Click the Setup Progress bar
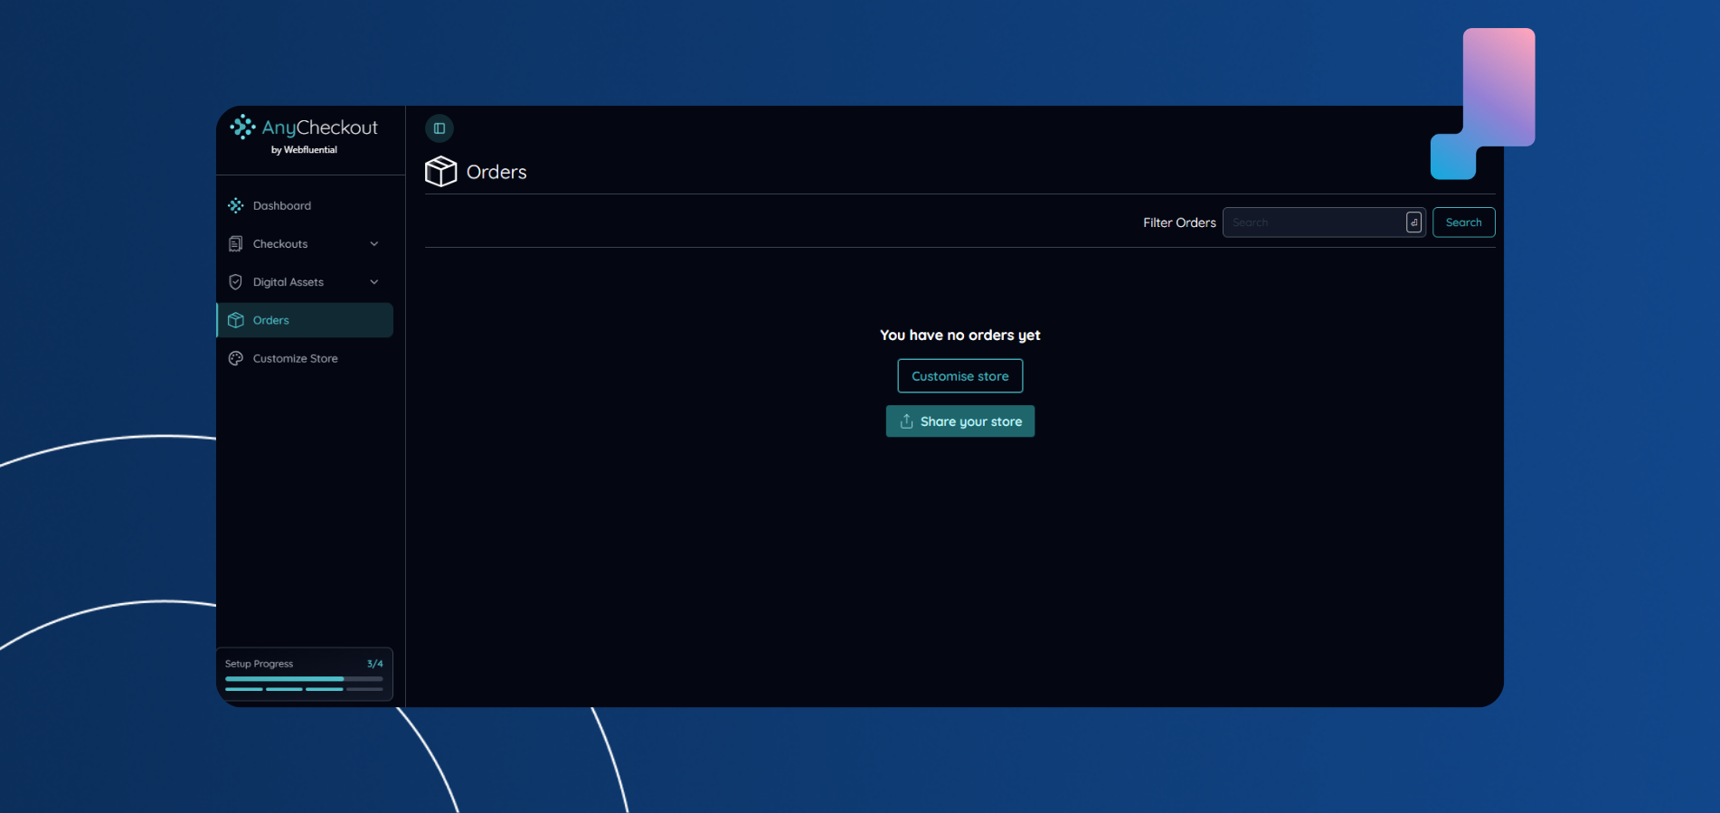 coord(304,678)
